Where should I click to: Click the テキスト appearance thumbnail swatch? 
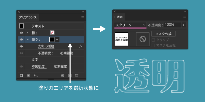tap(21, 26)
